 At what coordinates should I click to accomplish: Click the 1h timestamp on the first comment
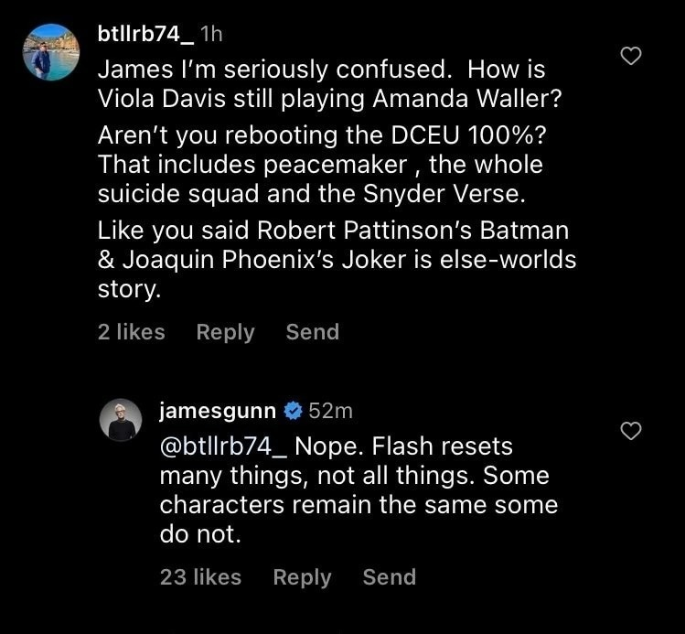point(211,34)
